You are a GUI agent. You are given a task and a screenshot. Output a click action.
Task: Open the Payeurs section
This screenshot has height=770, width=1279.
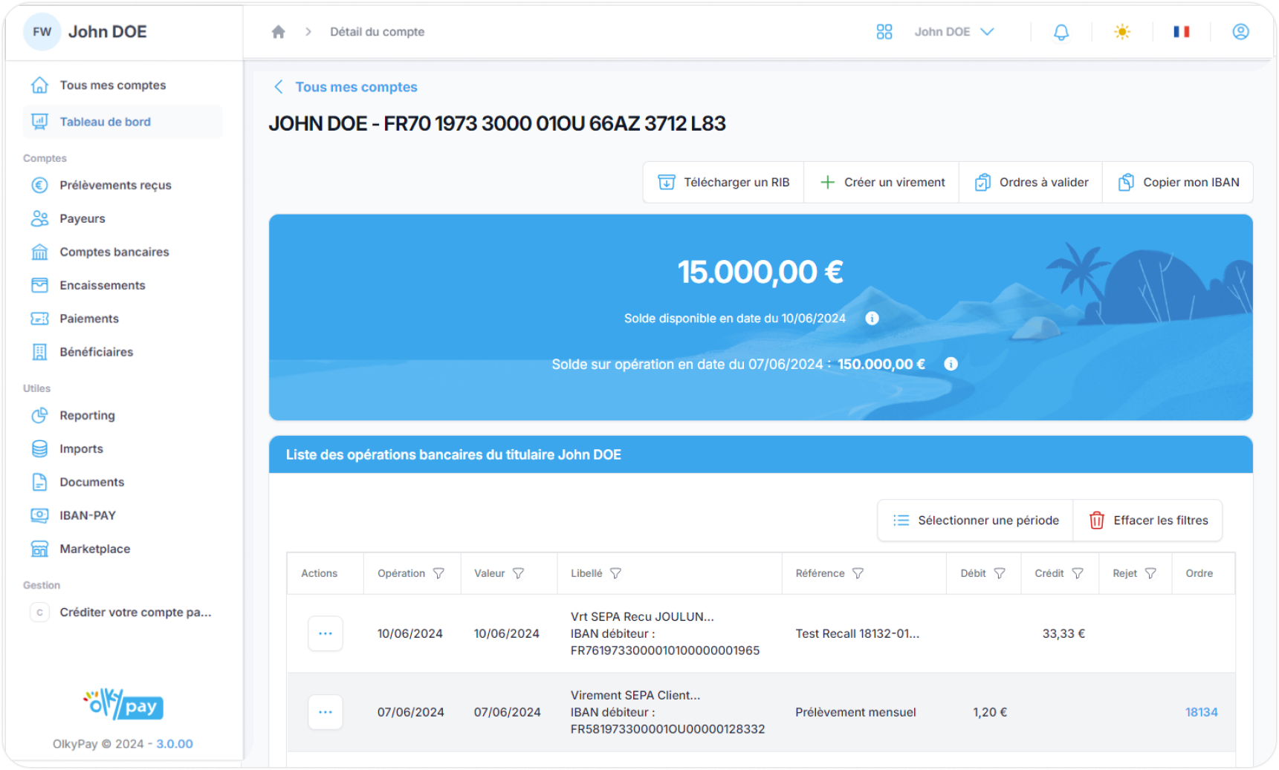click(82, 218)
